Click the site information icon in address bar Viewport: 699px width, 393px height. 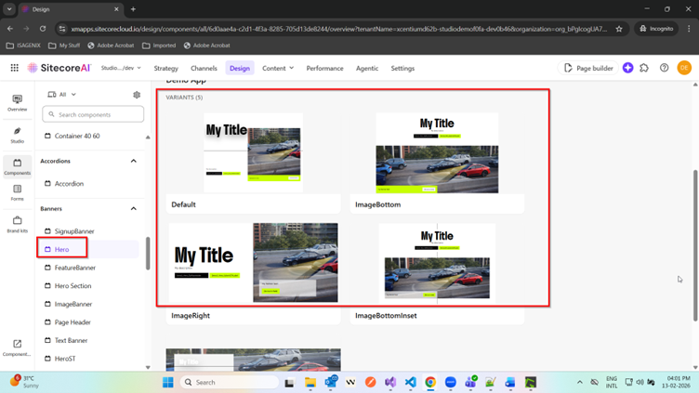pyautogui.click(x=62, y=29)
